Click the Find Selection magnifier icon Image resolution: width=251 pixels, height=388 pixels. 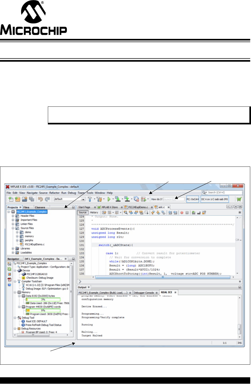click(x=125, y=213)
